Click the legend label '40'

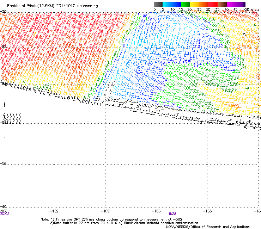click(226, 10)
